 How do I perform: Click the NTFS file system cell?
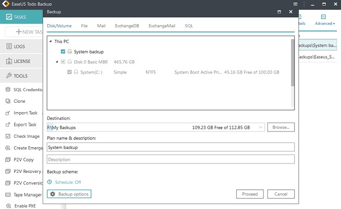[151, 72]
